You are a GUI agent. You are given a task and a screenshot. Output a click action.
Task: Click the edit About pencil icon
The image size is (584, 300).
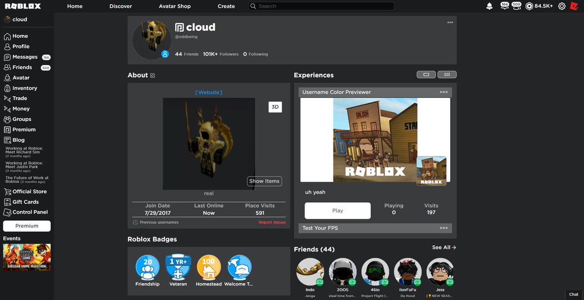(153, 75)
